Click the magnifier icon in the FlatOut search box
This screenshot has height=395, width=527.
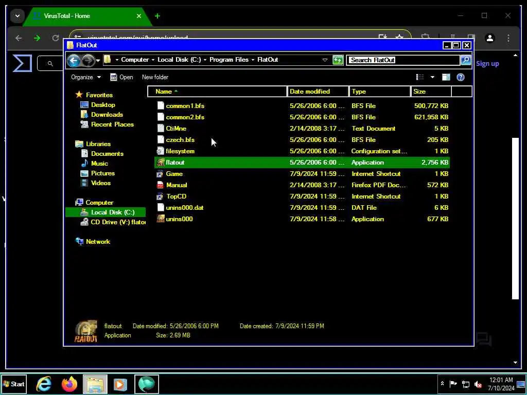pos(466,60)
